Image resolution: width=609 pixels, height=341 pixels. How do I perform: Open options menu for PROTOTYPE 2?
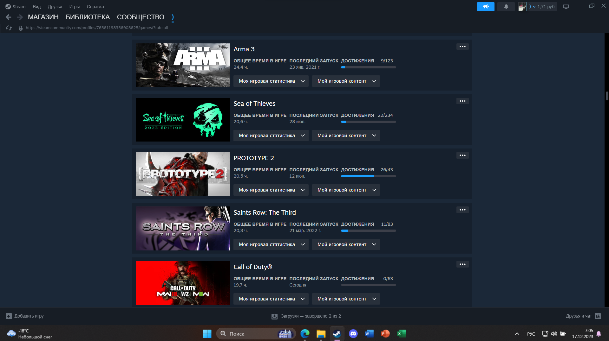462,155
